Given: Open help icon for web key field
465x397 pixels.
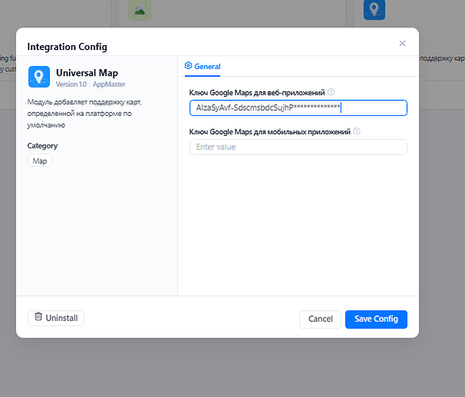Looking at the screenshot, I should (331, 92).
